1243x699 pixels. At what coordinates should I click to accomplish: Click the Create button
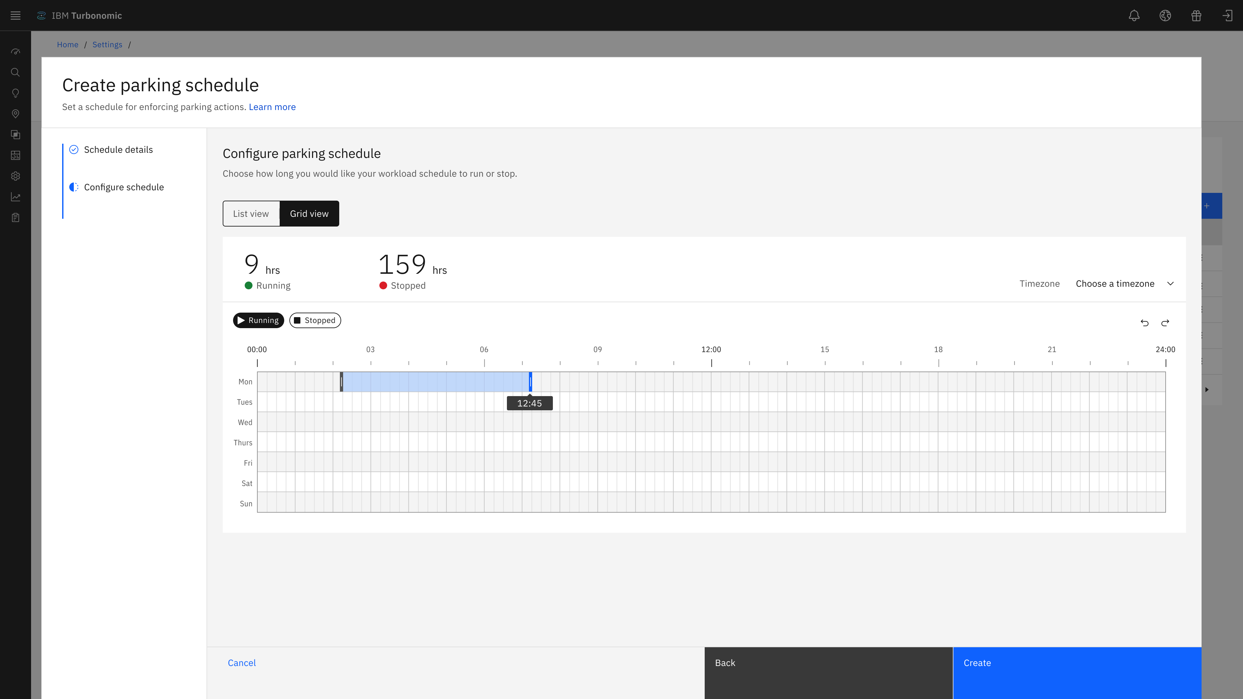[x=1077, y=673]
